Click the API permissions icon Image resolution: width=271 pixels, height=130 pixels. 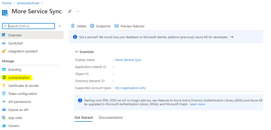pos(4,102)
